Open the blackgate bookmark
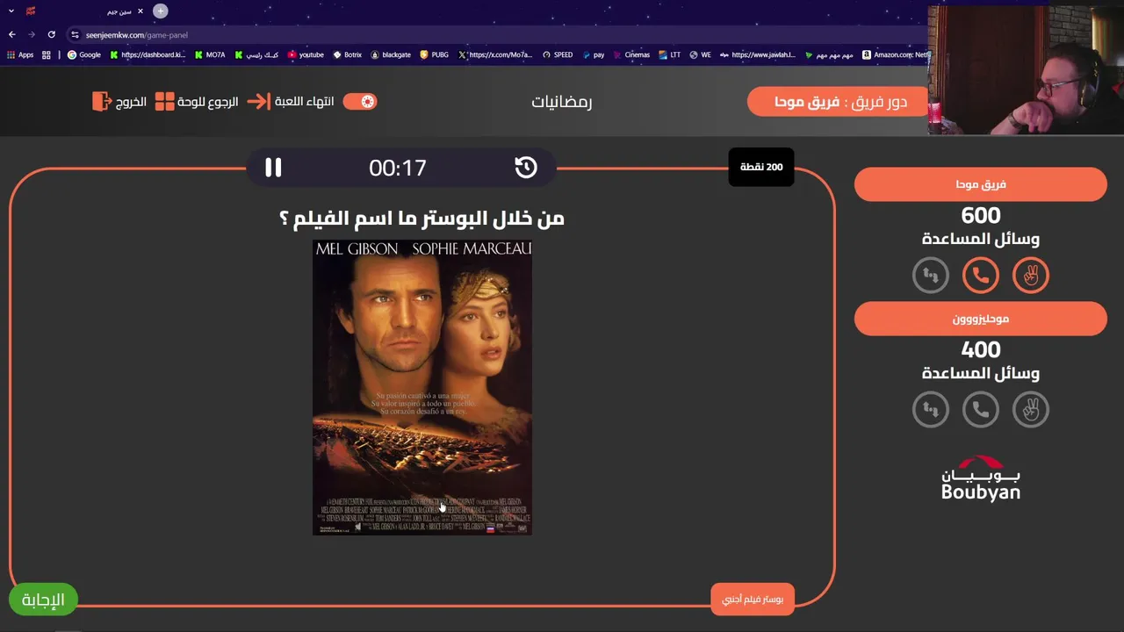This screenshot has width=1124, height=632. tap(391, 54)
